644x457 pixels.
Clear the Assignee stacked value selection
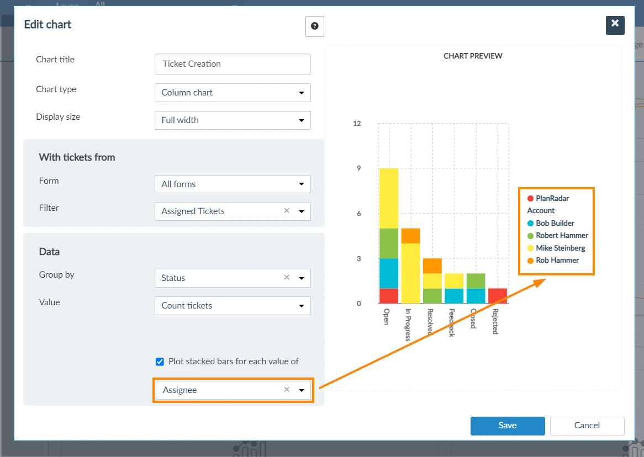287,390
